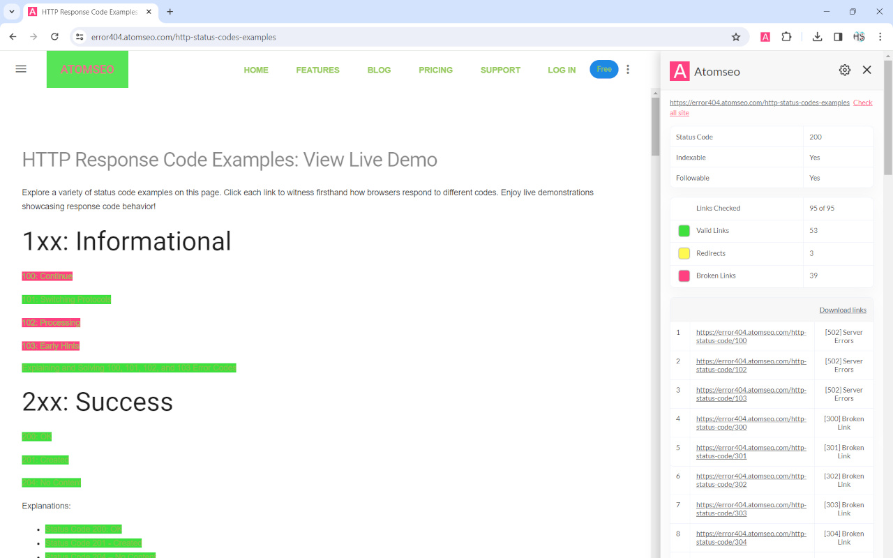
Task: Click the Atomseo extension icon in the toolbar
Action: [x=765, y=36]
